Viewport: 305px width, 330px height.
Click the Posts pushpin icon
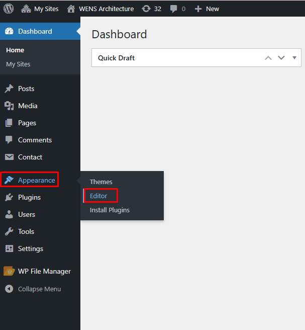[x=9, y=89]
